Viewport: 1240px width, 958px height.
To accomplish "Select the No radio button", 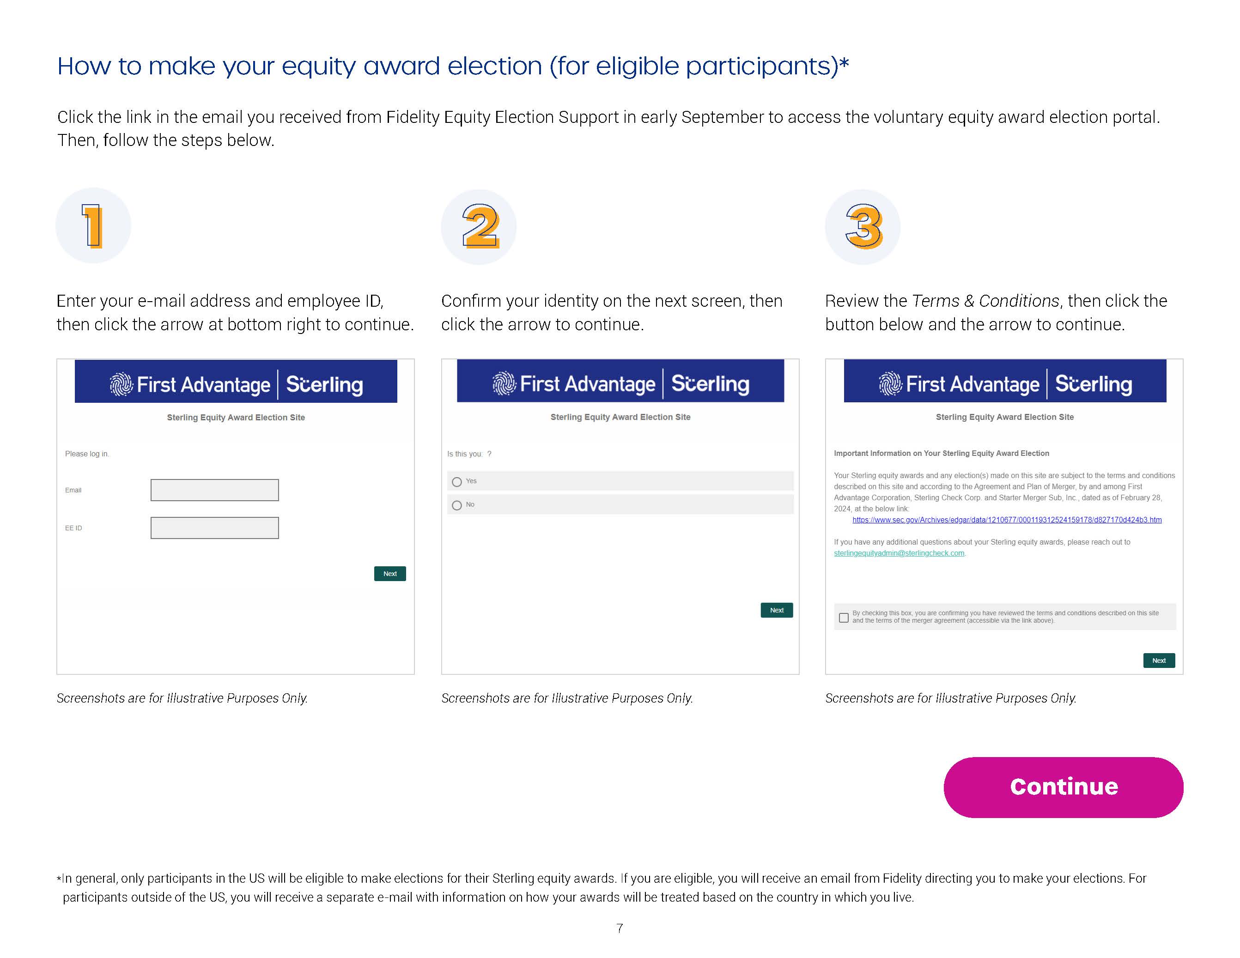I will point(457,505).
